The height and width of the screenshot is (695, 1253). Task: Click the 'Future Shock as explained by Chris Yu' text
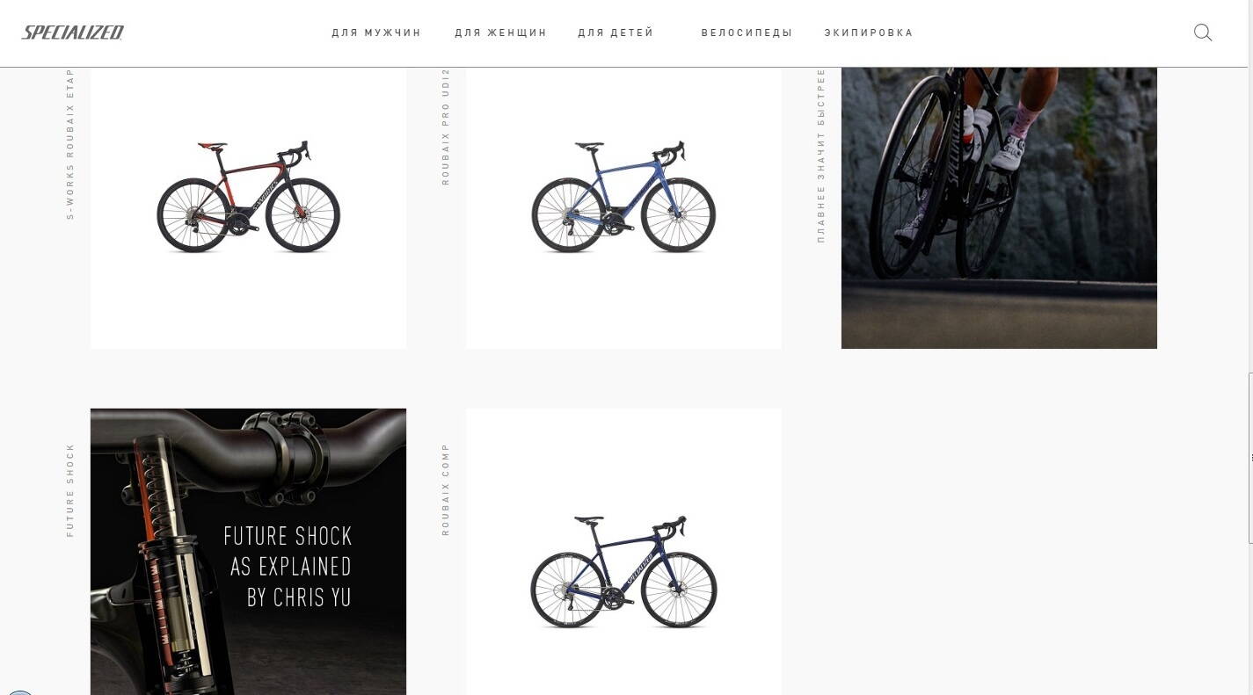pos(288,567)
